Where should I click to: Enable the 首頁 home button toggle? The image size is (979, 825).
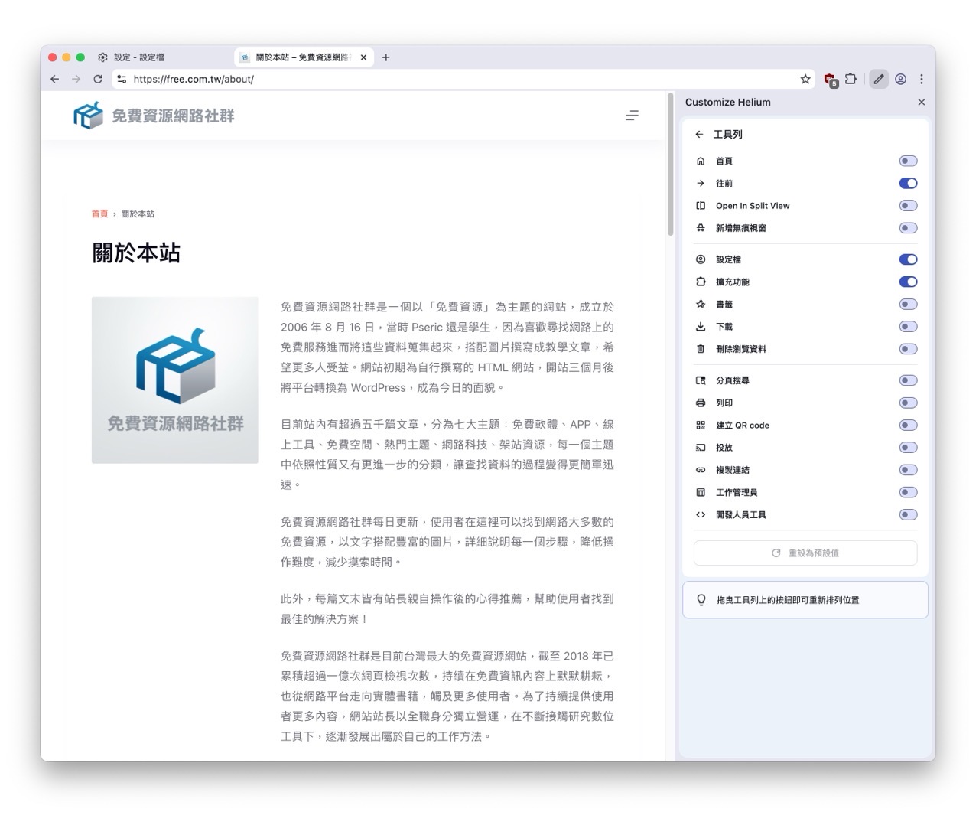tap(908, 161)
